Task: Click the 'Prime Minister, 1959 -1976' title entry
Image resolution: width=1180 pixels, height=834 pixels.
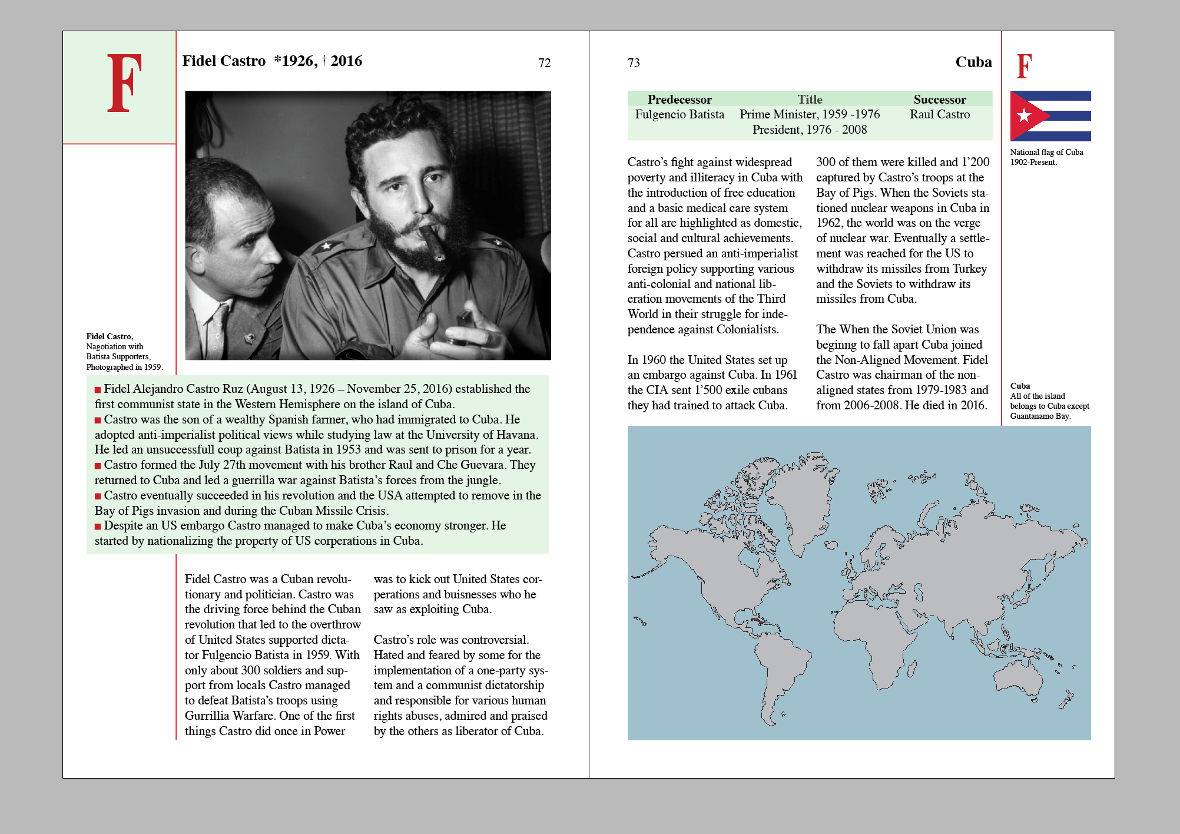Action: coord(809,115)
